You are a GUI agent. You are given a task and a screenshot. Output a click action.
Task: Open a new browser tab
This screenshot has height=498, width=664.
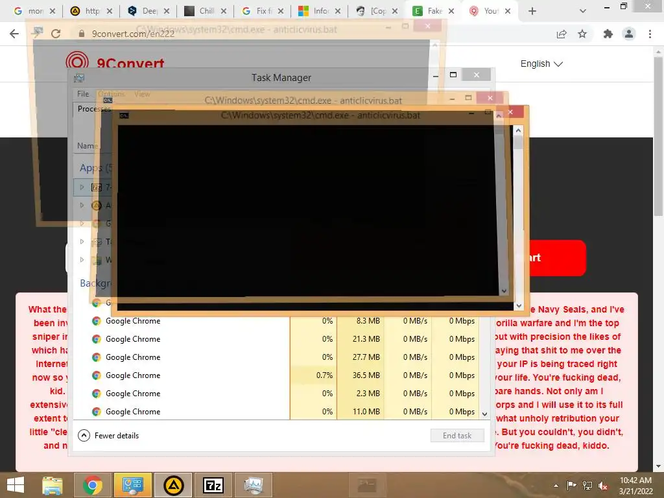(x=532, y=11)
